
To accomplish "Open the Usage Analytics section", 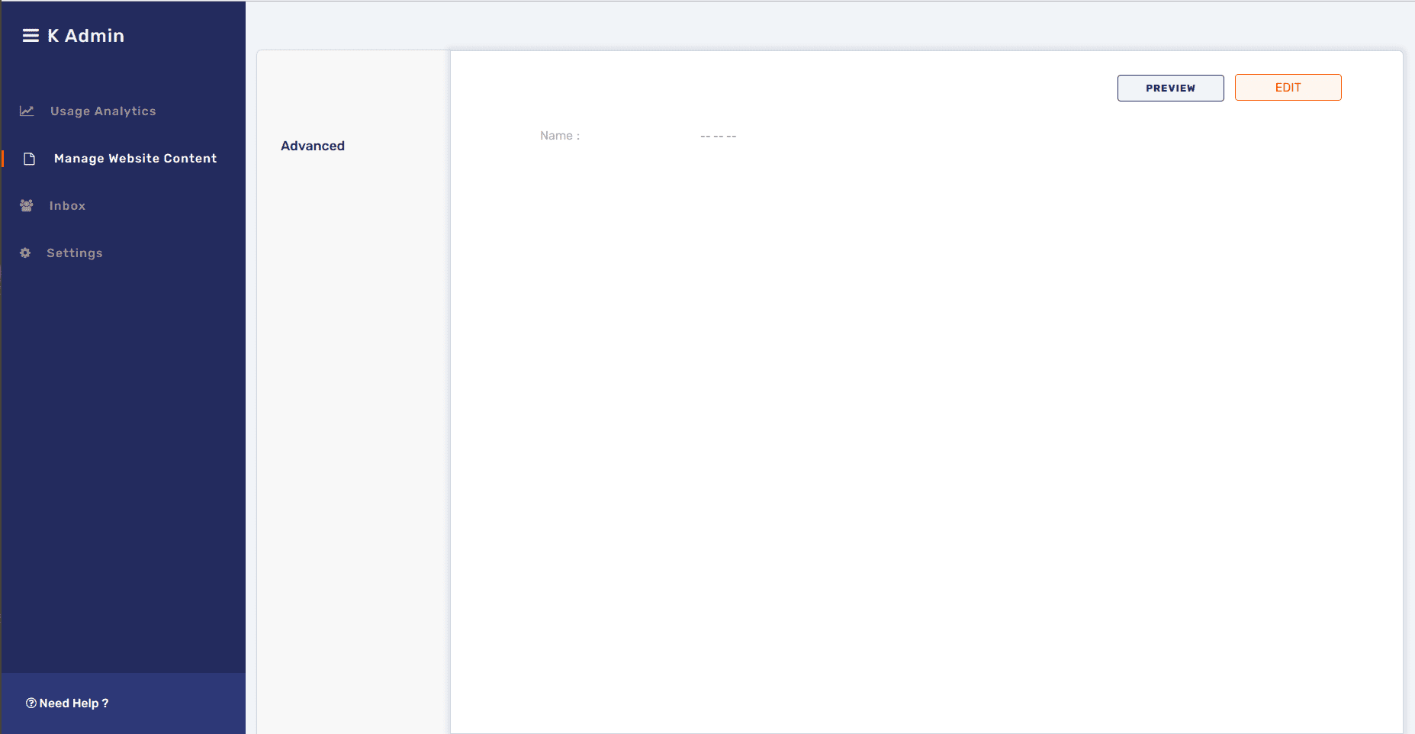I will (102, 111).
